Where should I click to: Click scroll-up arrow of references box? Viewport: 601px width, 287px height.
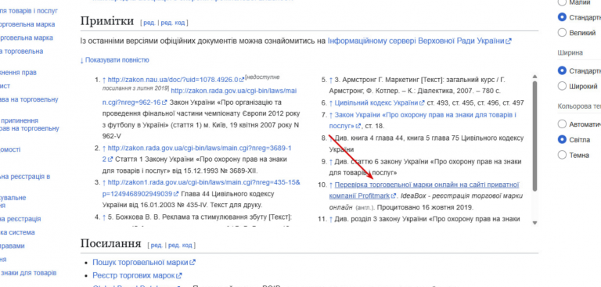click(535, 77)
